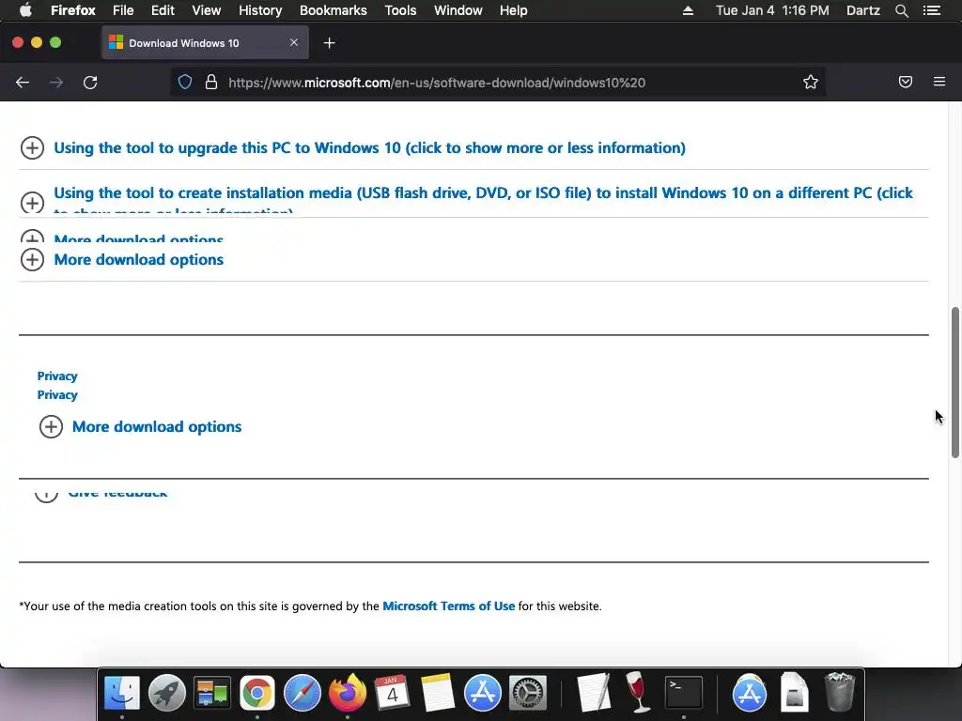Bookmark this page with the star icon
The image size is (962, 721).
811,83
